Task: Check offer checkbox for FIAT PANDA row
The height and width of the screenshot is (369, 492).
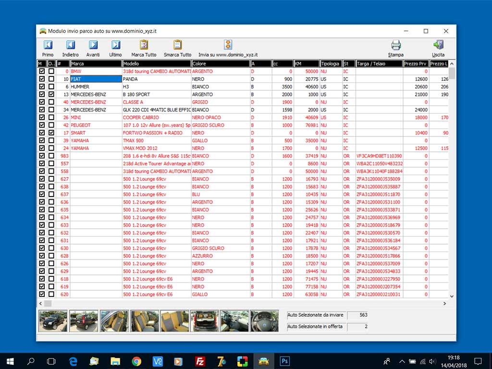Action: click(51, 79)
